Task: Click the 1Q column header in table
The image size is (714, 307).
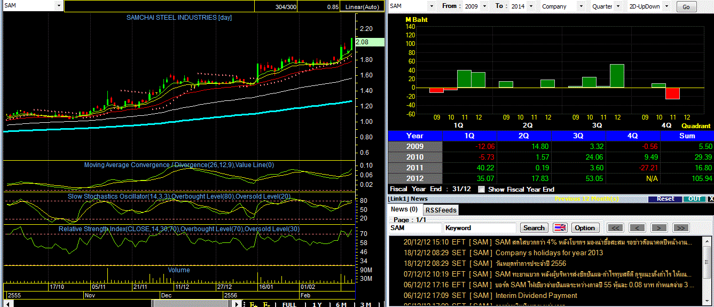Action: pos(469,136)
